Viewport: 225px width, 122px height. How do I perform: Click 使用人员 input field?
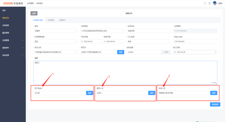click(x=122, y=93)
